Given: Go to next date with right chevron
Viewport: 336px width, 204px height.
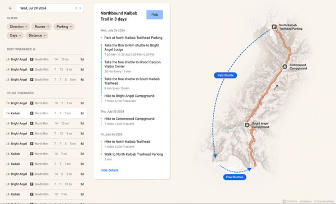Looking at the screenshot, I should click(x=80, y=8).
